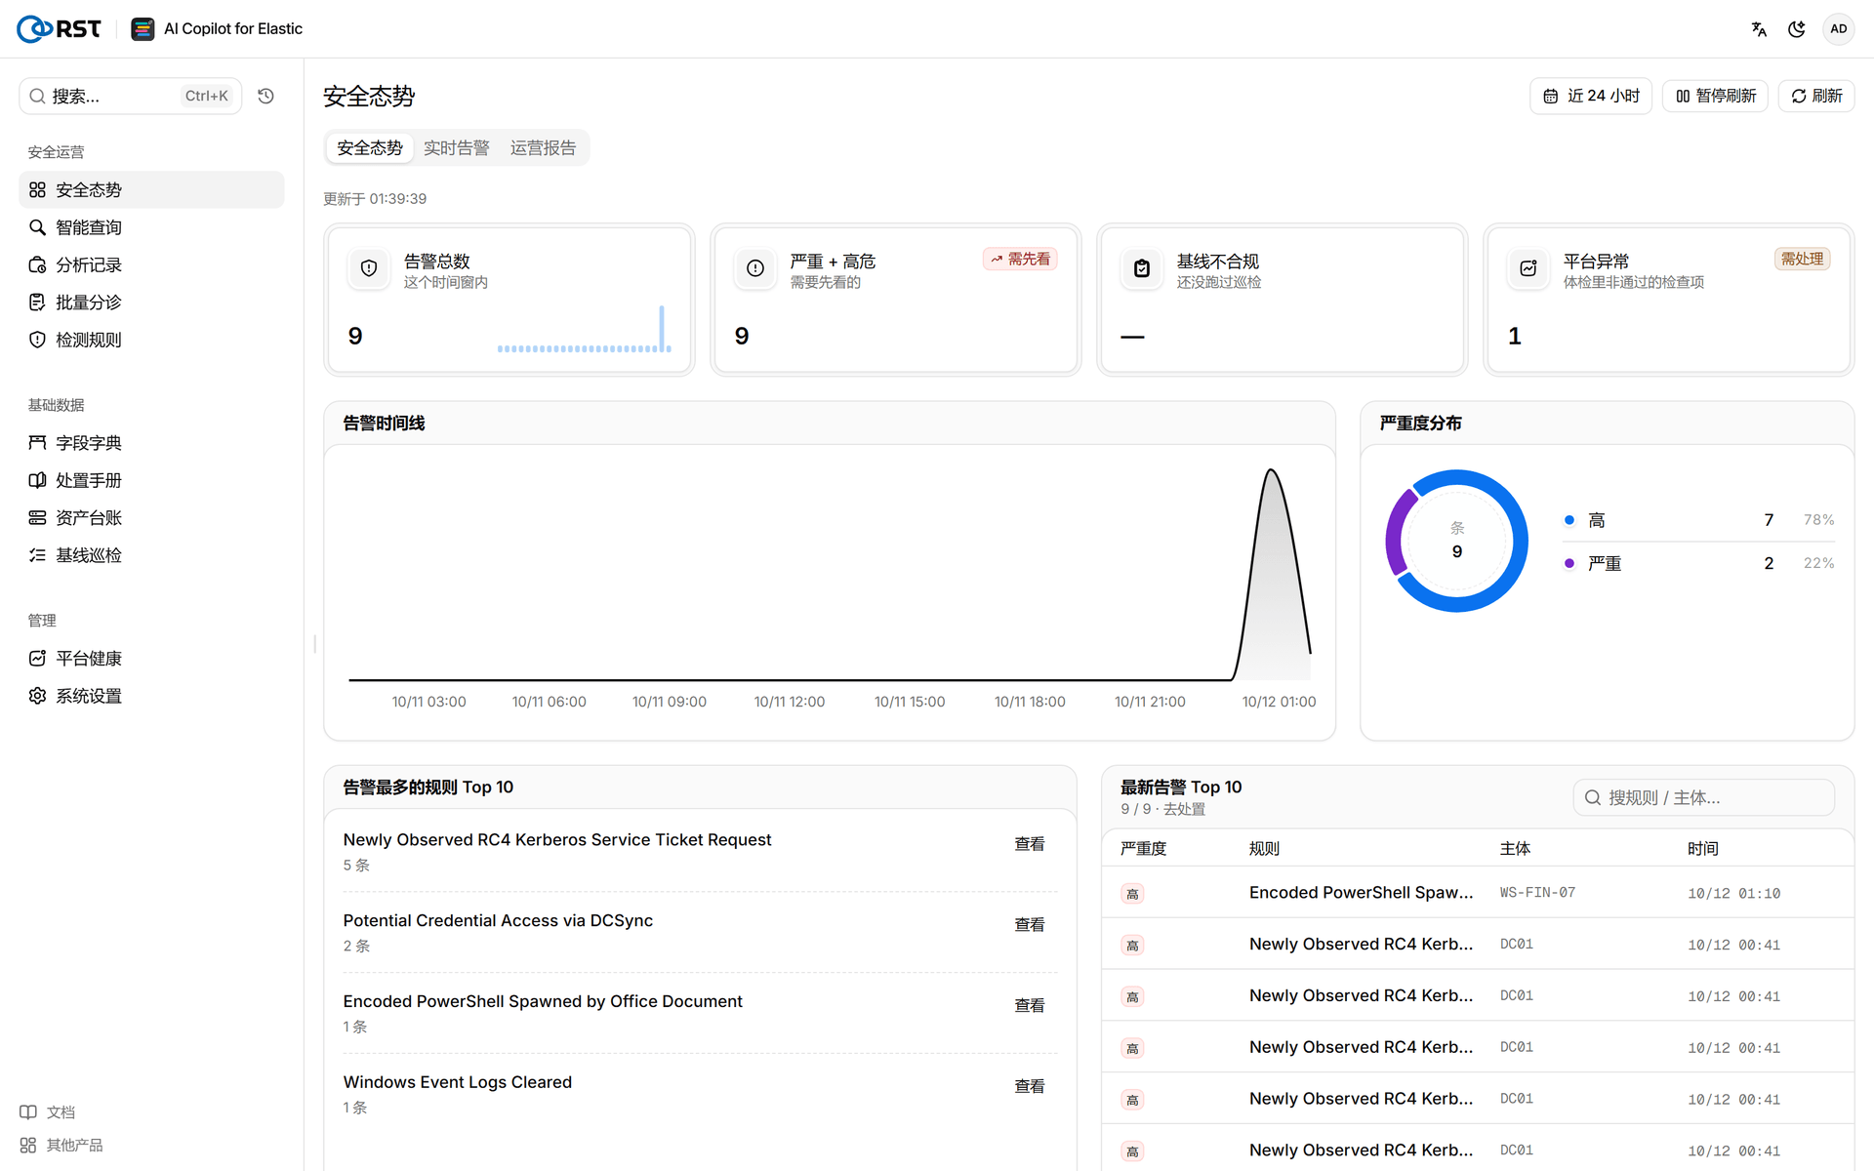View Windows Event Logs Cleared rule 查看
Viewport: 1874px width, 1171px height.
pyautogui.click(x=1030, y=1087)
